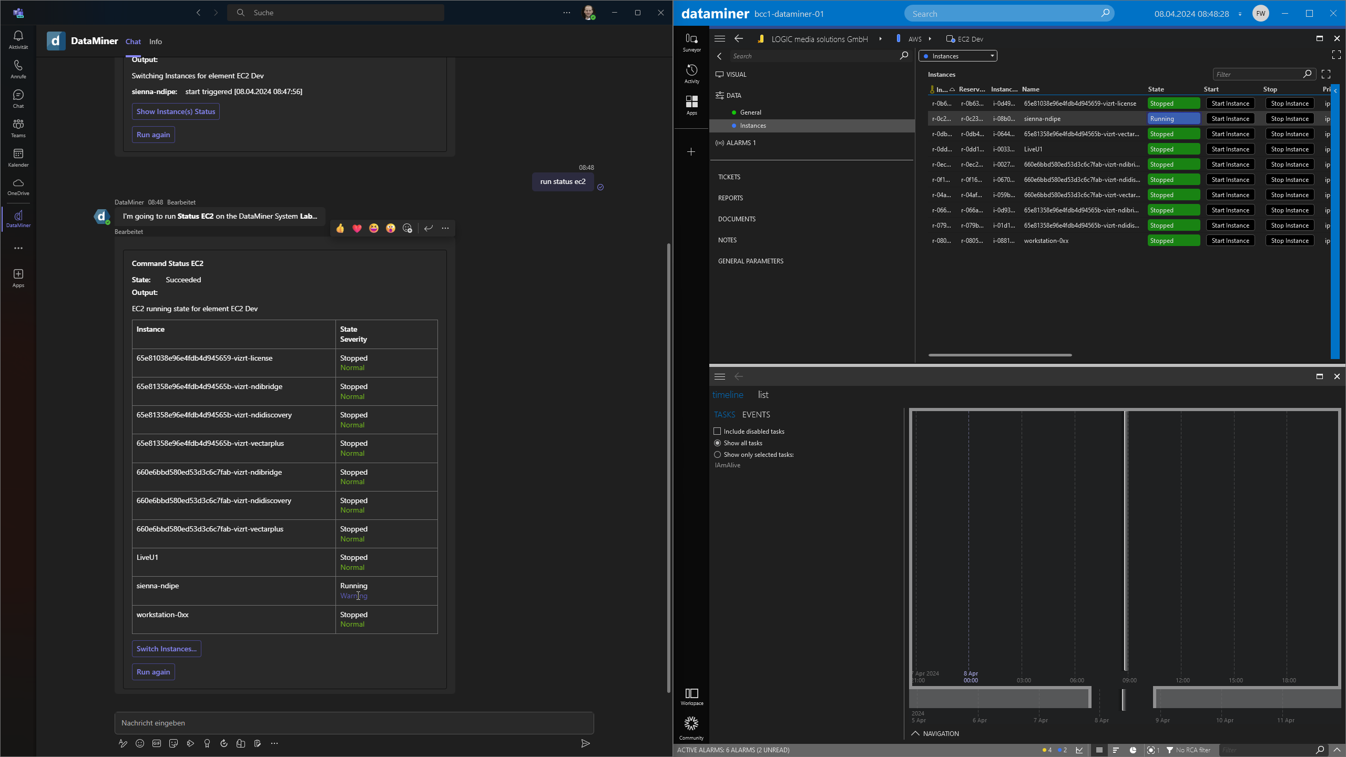Click the horizontal scrollbar of the Instances table

tap(1000, 355)
